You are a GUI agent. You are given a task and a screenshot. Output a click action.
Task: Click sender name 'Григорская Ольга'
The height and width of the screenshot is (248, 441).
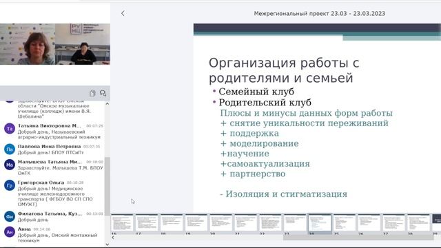[41, 183]
